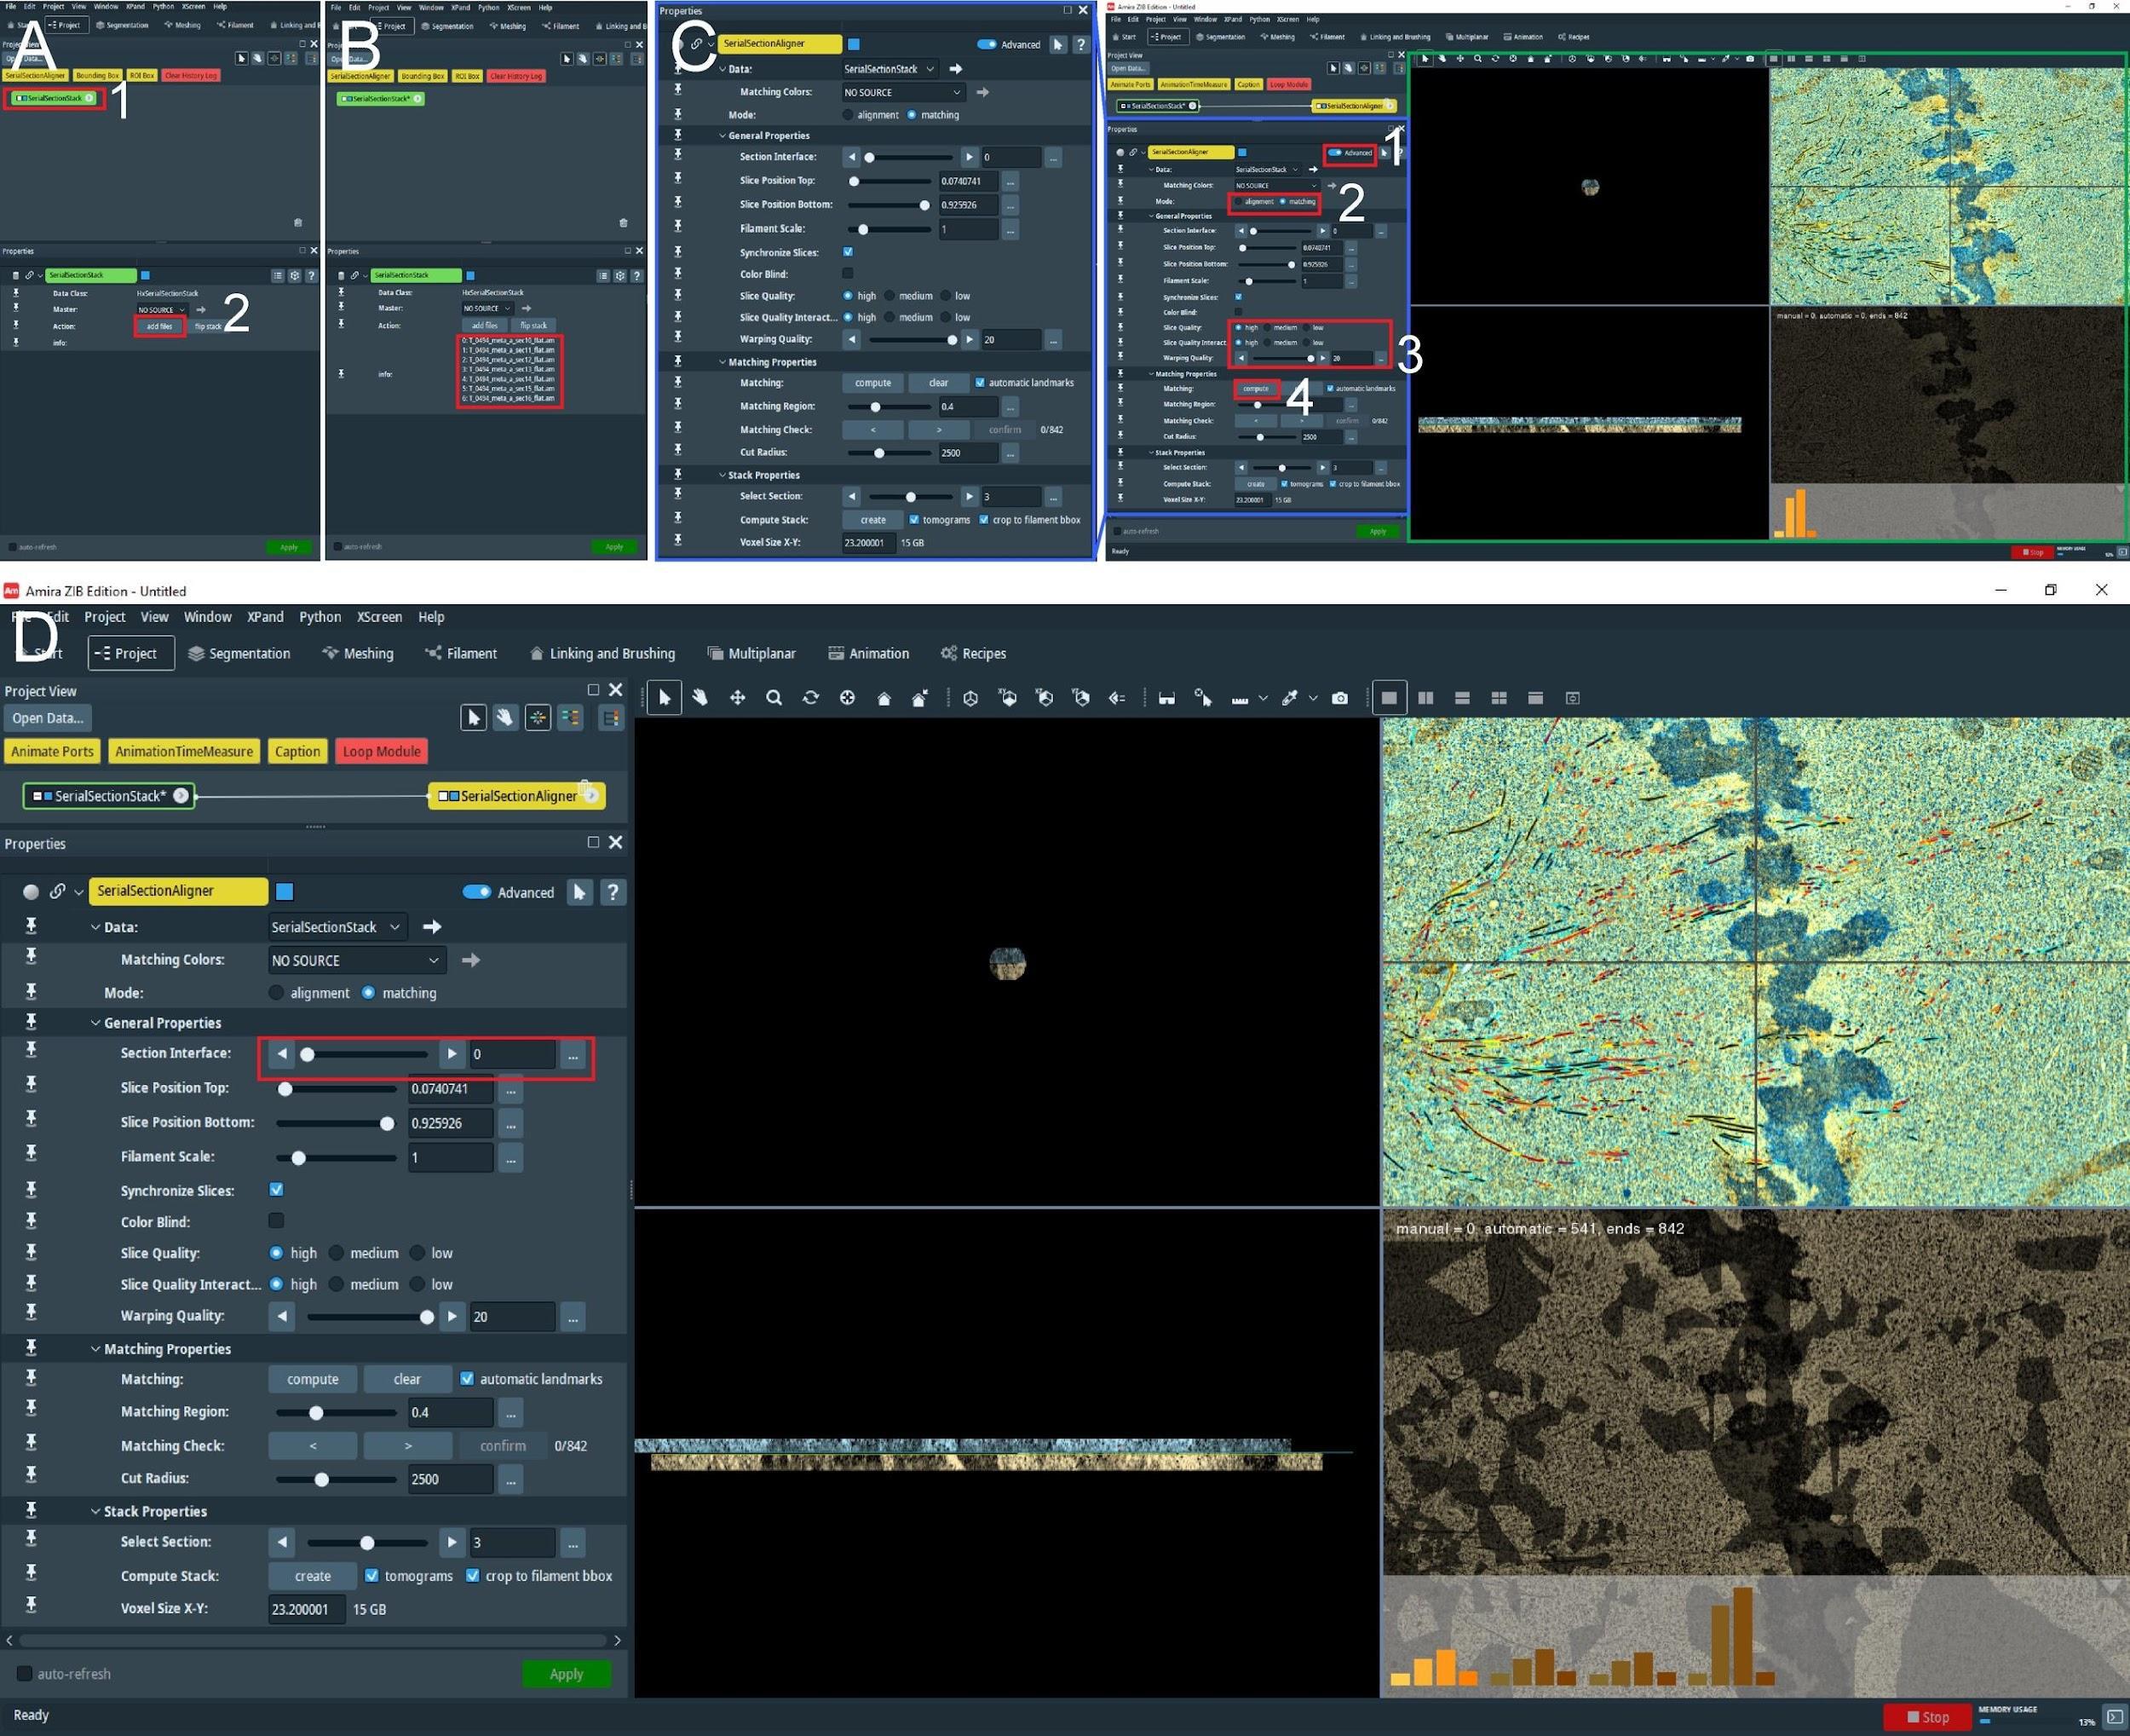This screenshot has height=1736, width=2130.
Task: Switch to YZ plane view in panel D
Action: [1080, 698]
